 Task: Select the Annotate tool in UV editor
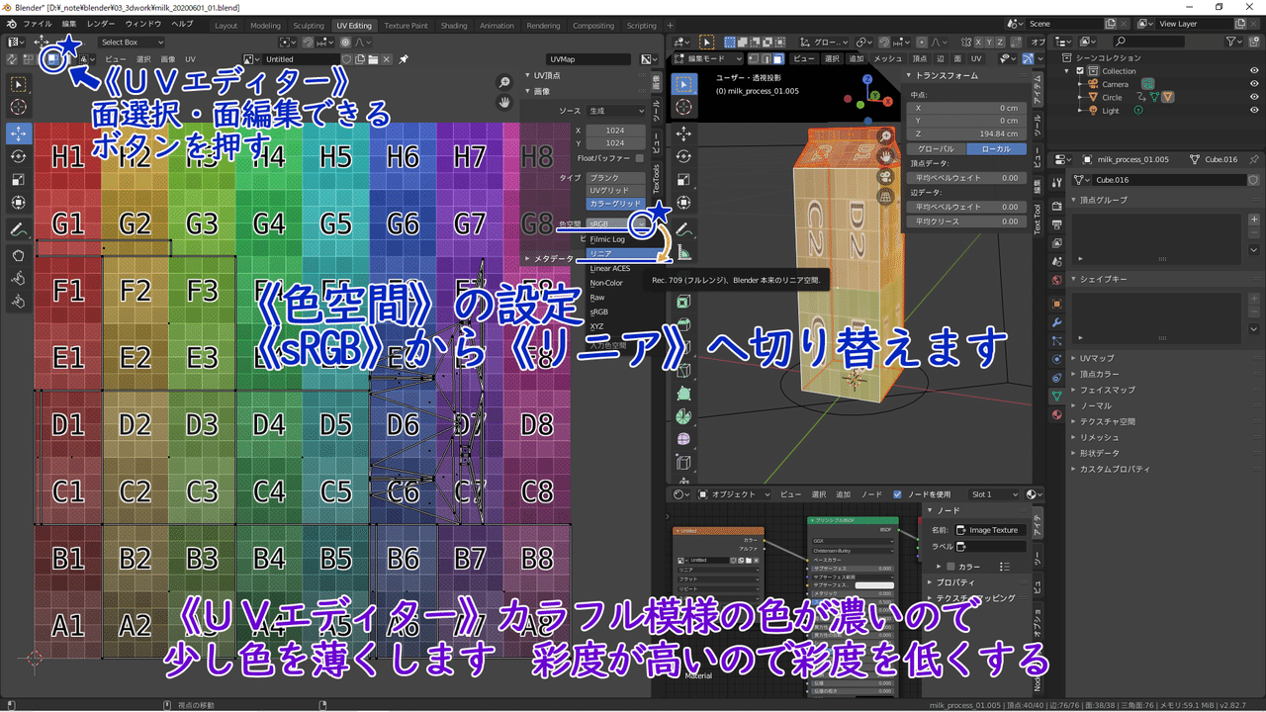[19, 229]
